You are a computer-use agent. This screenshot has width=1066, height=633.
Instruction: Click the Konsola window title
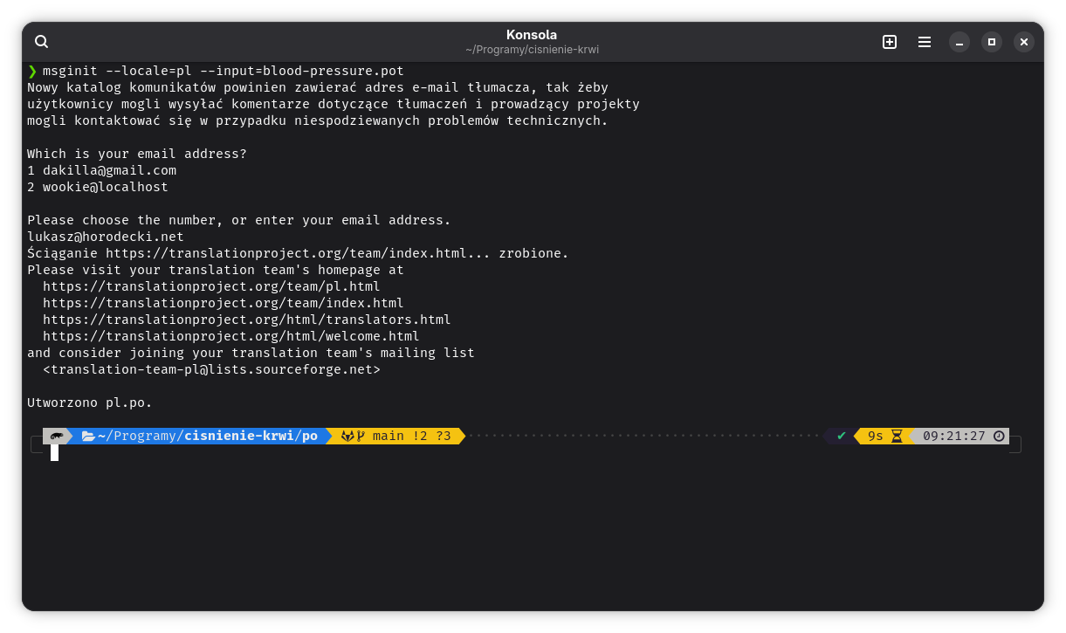531,35
